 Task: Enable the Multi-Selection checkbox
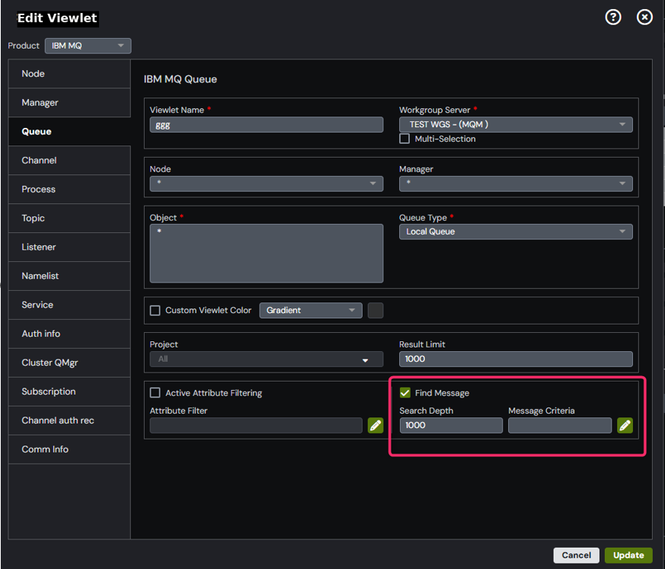(404, 139)
